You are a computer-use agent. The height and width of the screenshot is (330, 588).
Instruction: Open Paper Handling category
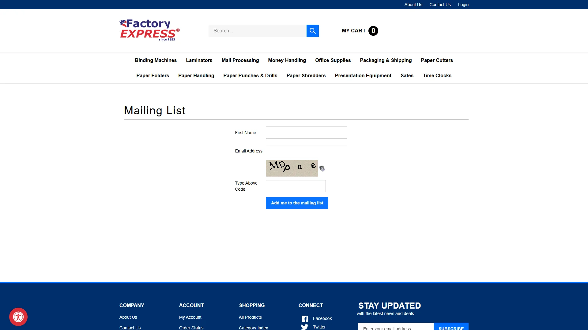click(x=196, y=76)
